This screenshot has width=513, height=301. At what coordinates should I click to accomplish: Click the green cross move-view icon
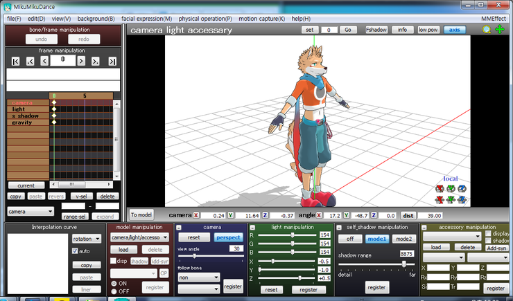[500, 30]
